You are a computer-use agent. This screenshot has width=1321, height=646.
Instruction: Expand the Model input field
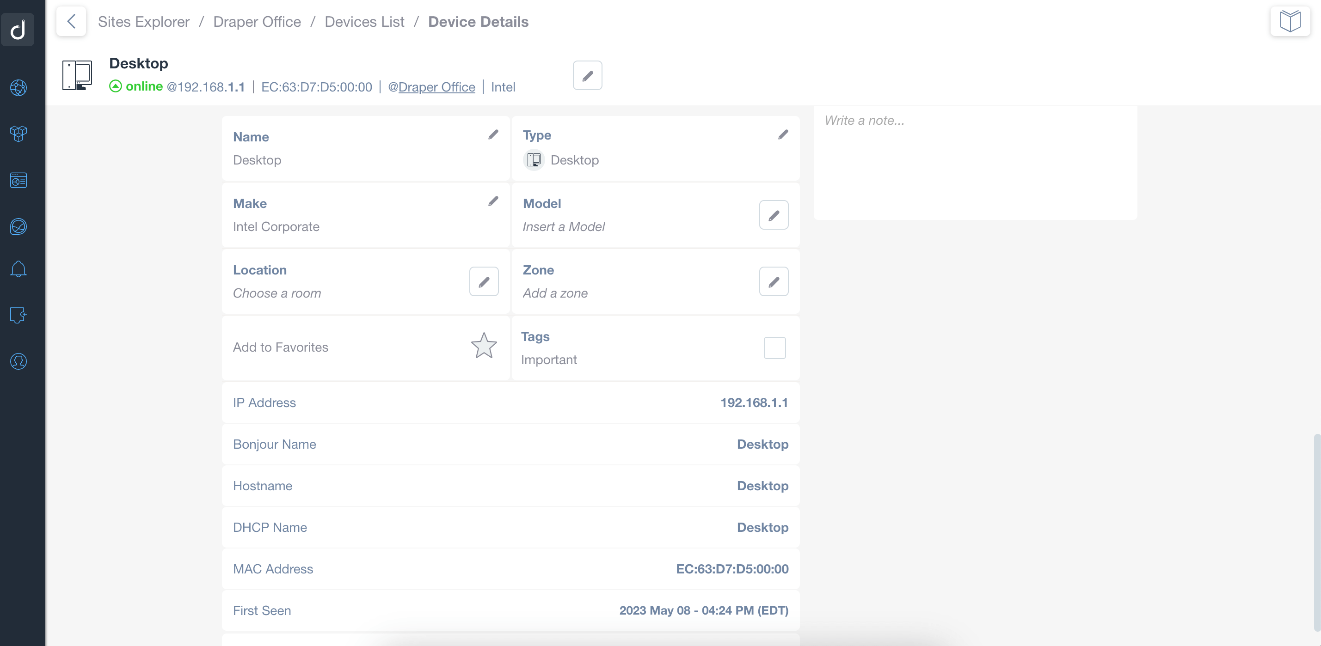click(x=774, y=215)
